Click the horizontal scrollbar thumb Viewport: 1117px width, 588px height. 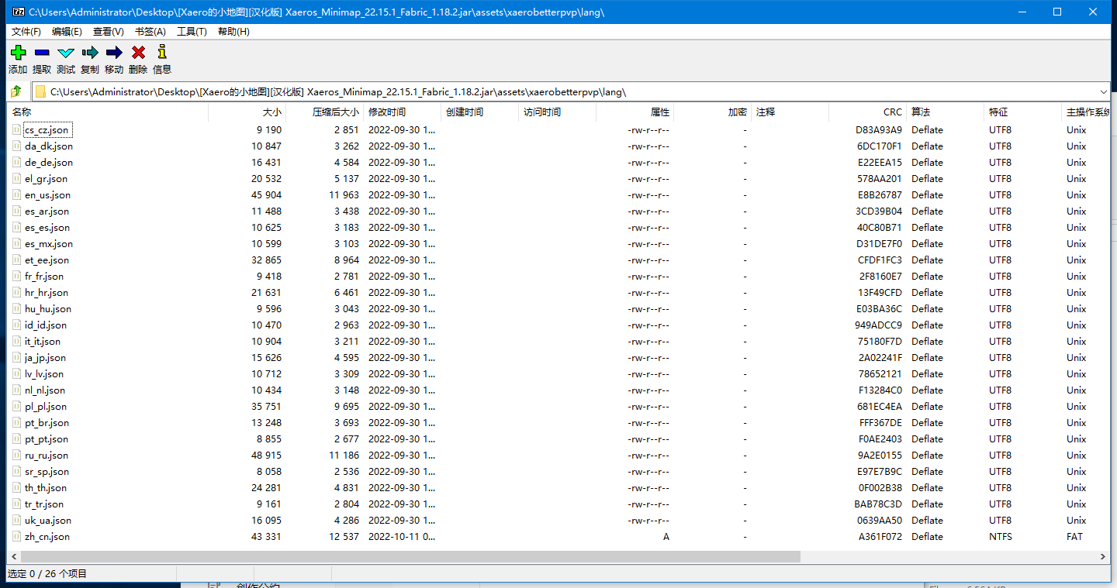[x=410, y=557]
